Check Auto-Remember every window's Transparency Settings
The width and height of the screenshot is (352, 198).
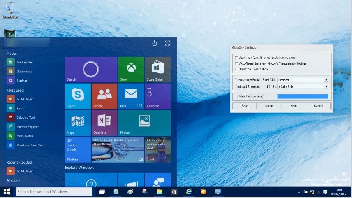[236, 63]
